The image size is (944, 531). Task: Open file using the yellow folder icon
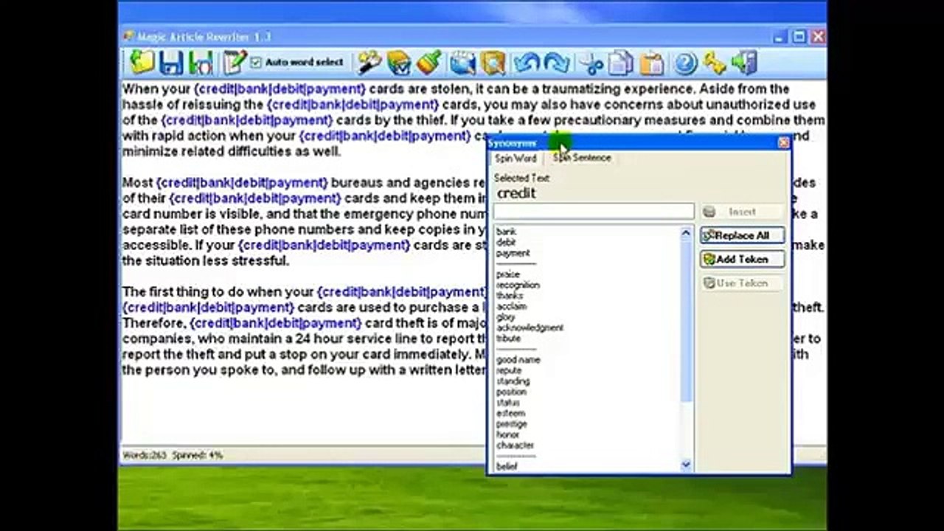141,63
